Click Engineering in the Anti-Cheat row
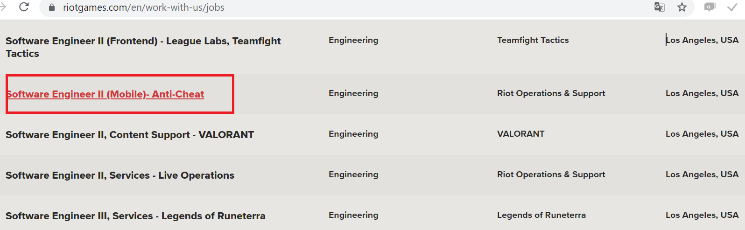Screen dimensions: 745x230 tap(353, 93)
